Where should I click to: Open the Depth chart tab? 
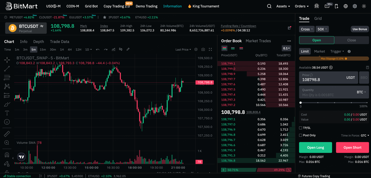click(x=39, y=42)
